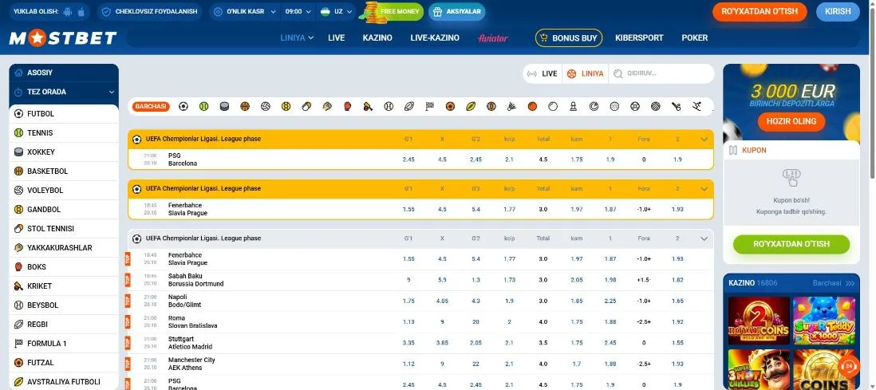The image size is (876, 390).
Task: Pick odds 9 for Sabah Baku win
Action: [x=408, y=280]
